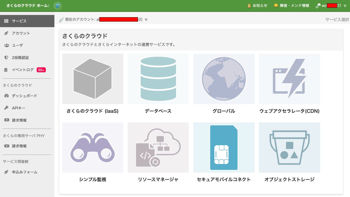Click the shield icon for 2段階認証
The image size is (350, 197).
(6, 58)
